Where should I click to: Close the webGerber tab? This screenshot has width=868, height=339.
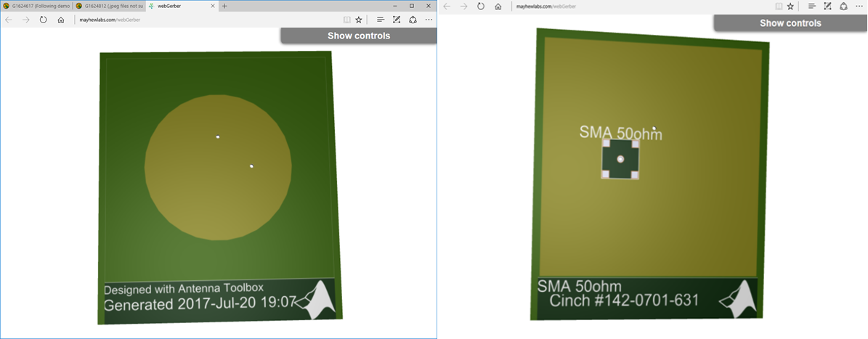click(x=213, y=6)
